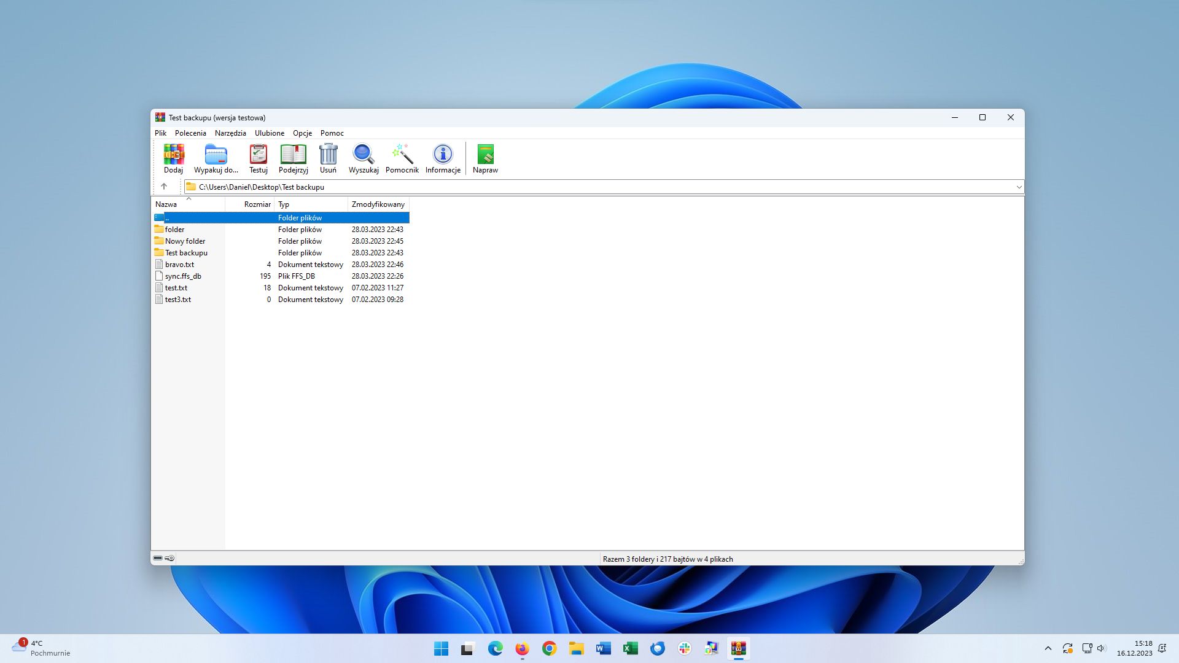Image resolution: width=1179 pixels, height=663 pixels.
Task: Open the Podejrzyj (View) book icon
Action: coord(293,158)
